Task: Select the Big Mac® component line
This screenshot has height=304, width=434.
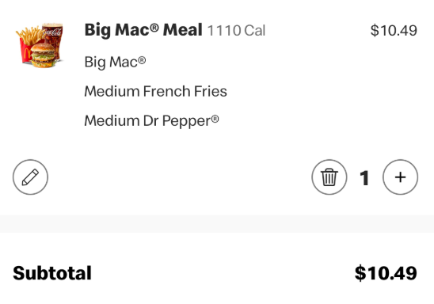Action: point(115,63)
